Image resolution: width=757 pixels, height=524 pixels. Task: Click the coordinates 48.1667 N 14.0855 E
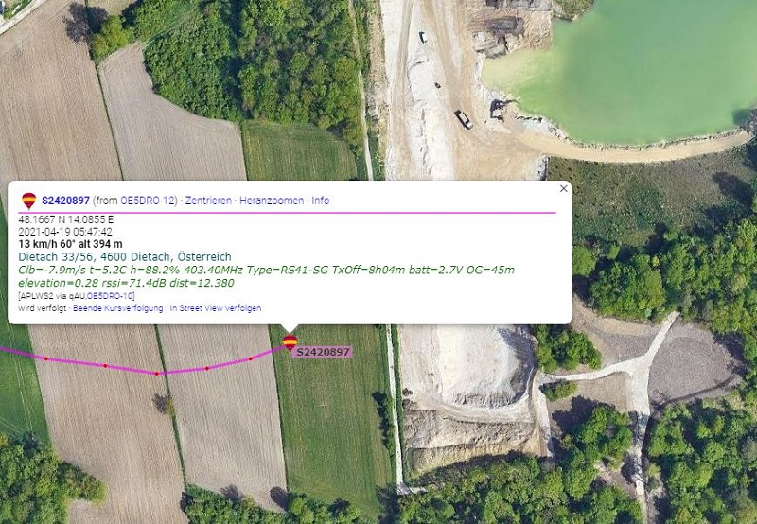66,219
